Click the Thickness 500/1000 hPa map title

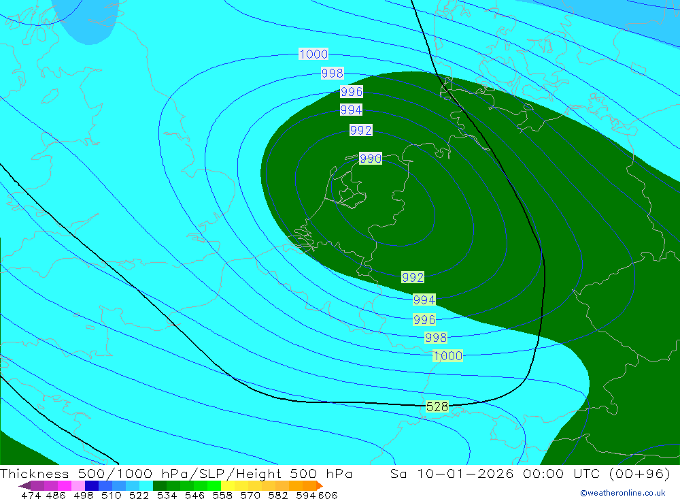[x=176, y=473]
